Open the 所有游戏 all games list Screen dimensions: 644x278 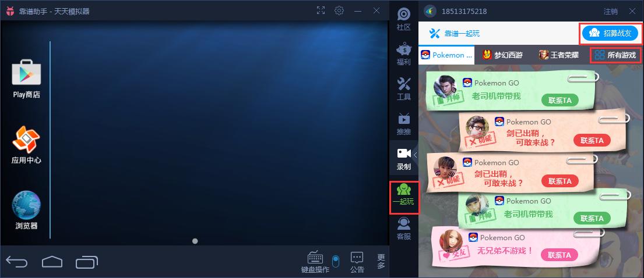[615, 55]
